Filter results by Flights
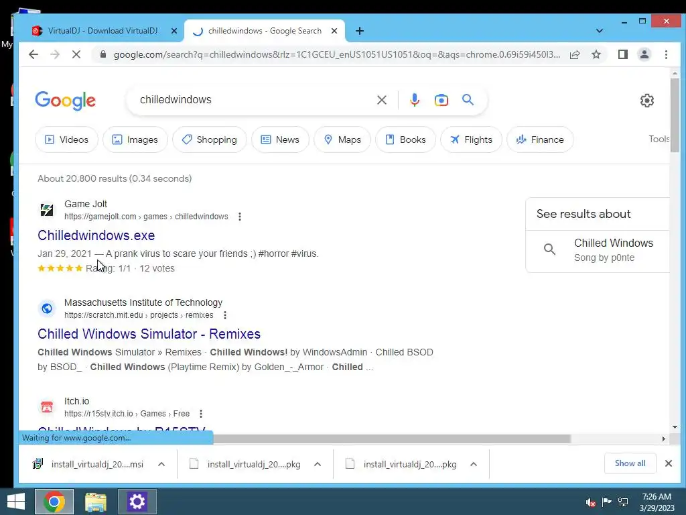This screenshot has width=686, height=515. [x=471, y=139]
